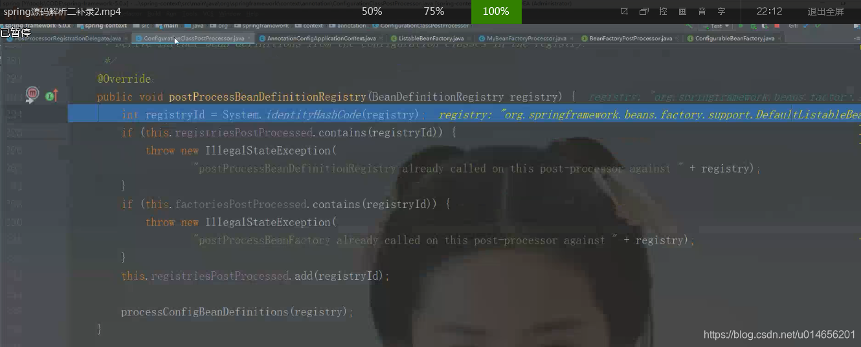Open BeanFactoryPostProcessor.java tab
The image size is (861, 347).
point(630,38)
